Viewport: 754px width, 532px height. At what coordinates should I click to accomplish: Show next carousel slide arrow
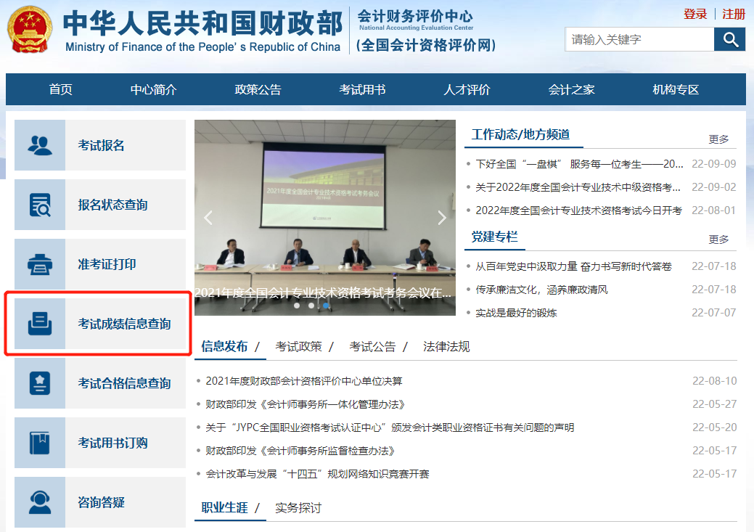(442, 218)
